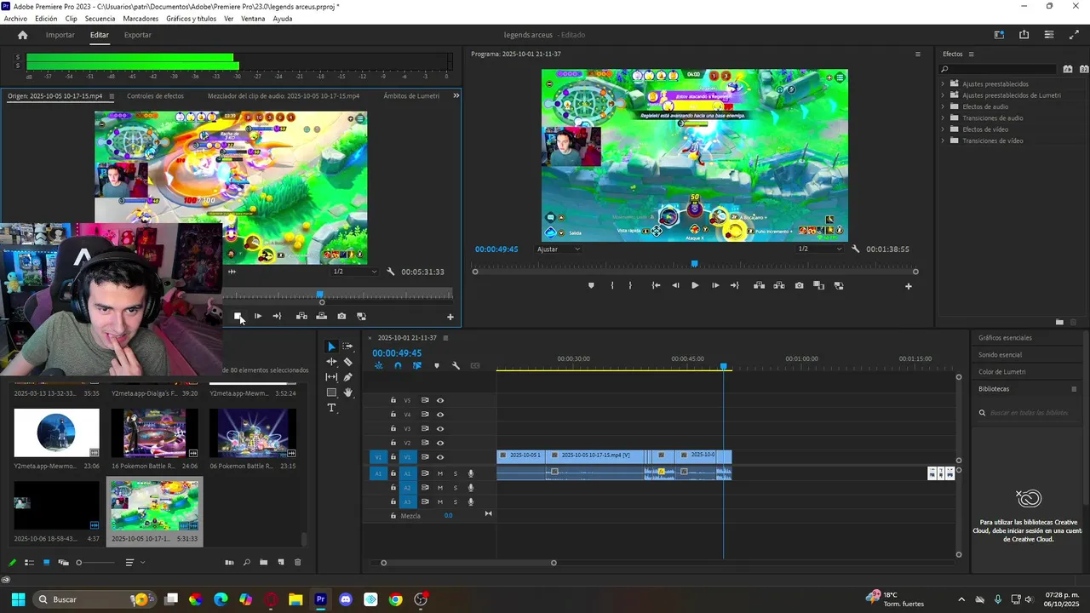
Task: Open Source monitor 1/2 resolution dropdown
Action: (x=354, y=272)
